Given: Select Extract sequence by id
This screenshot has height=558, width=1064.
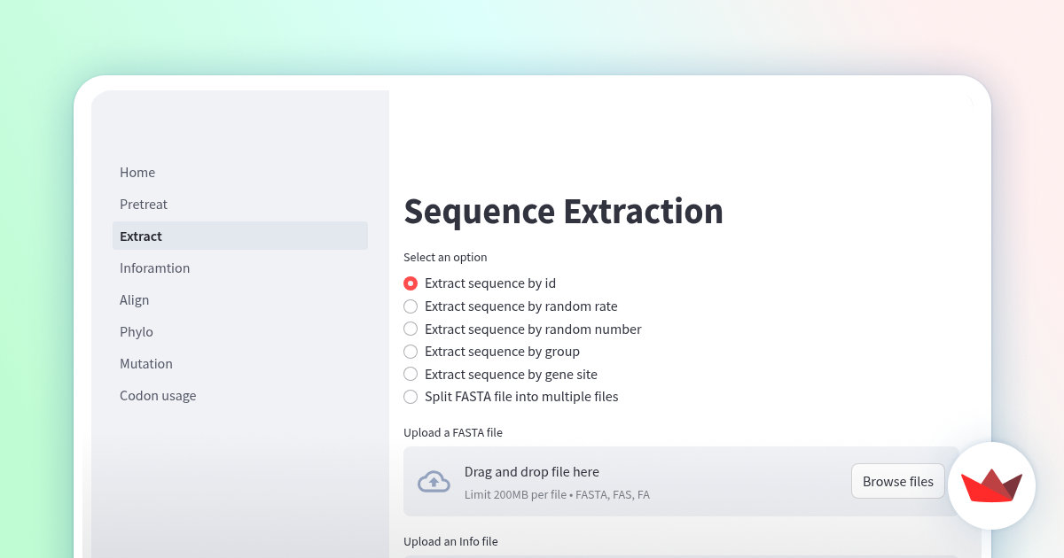Looking at the screenshot, I should pyautogui.click(x=411, y=283).
